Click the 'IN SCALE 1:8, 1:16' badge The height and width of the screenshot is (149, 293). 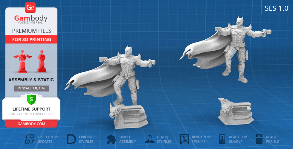[x=31, y=88]
